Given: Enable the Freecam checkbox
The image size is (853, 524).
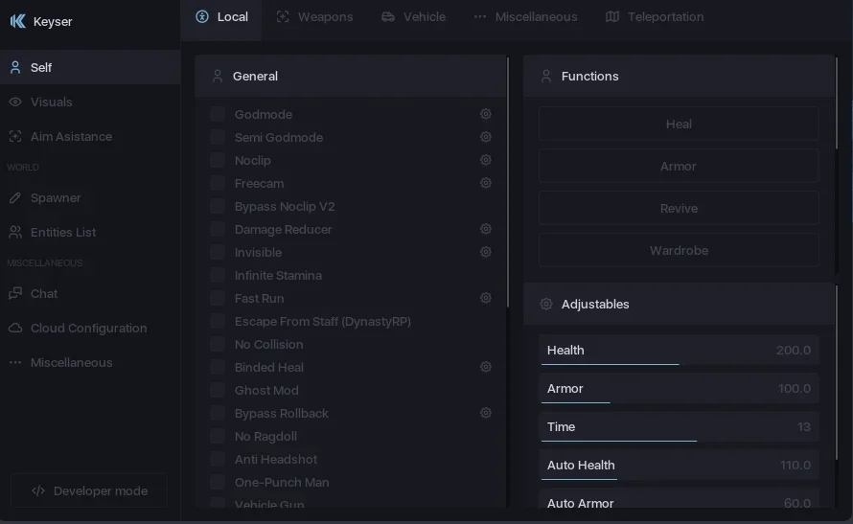Looking at the screenshot, I should pyautogui.click(x=217, y=183).
